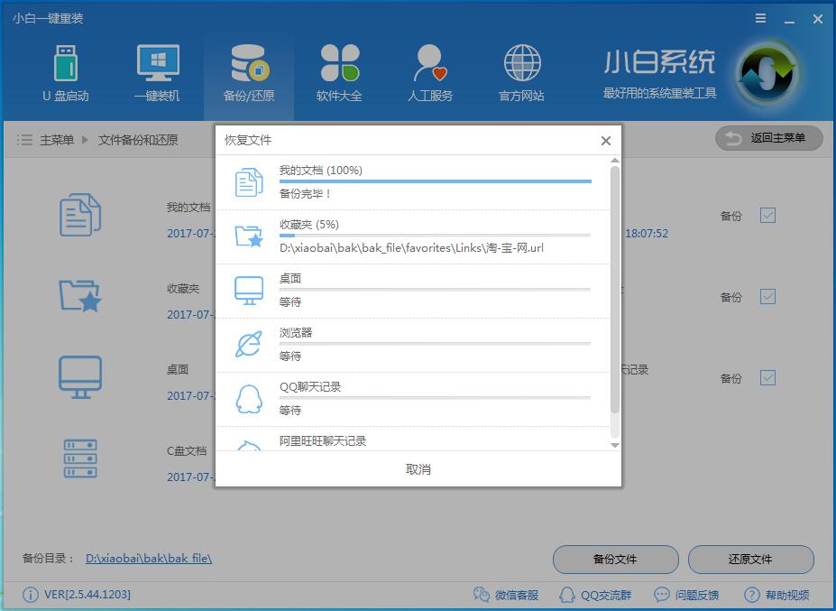The height and width of the screenshot is (611, 836).
Task: Select the 浏览器 icon in the dialog
Action: (x=247, y=343)
